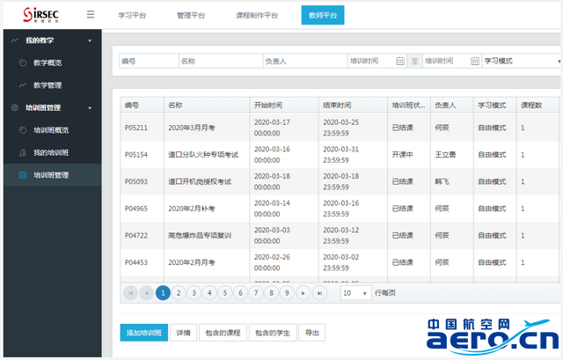Select the 教师平台 tab
This screenshot has height=360, width=563.
tap(323, 15)
